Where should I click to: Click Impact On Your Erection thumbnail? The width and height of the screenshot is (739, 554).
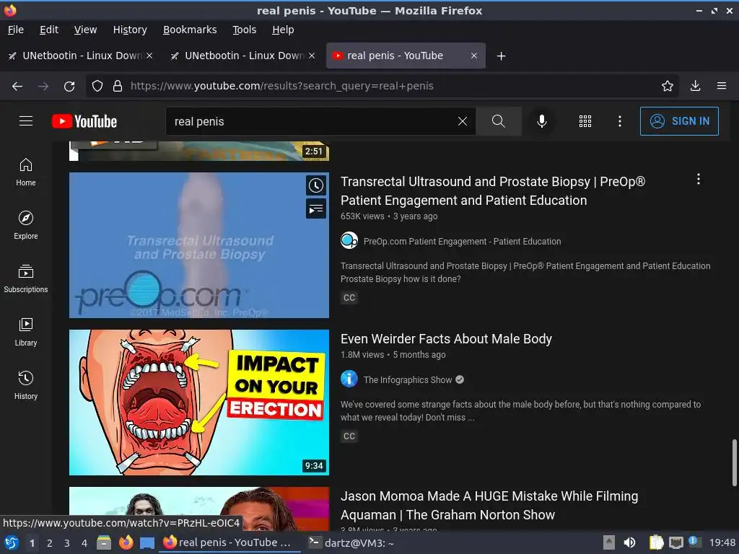click(x=199, y=403)
